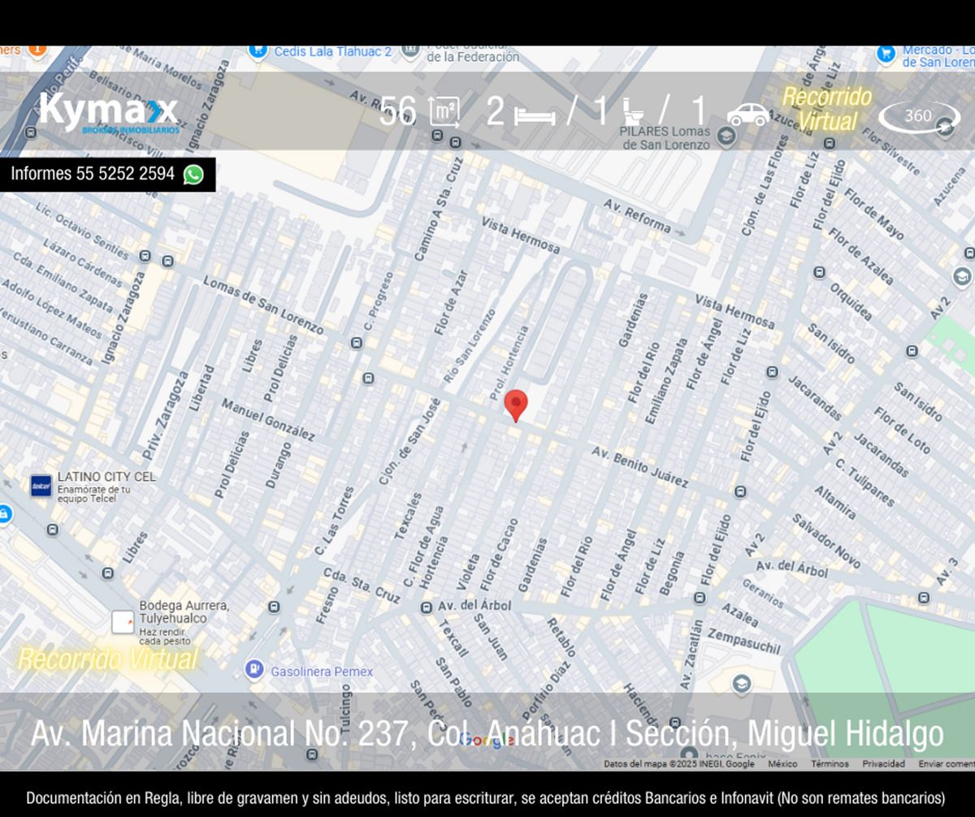Select the Gasolinera Pemex fuel pump icon
975x817 pixels.
click(x=254, y=670)
